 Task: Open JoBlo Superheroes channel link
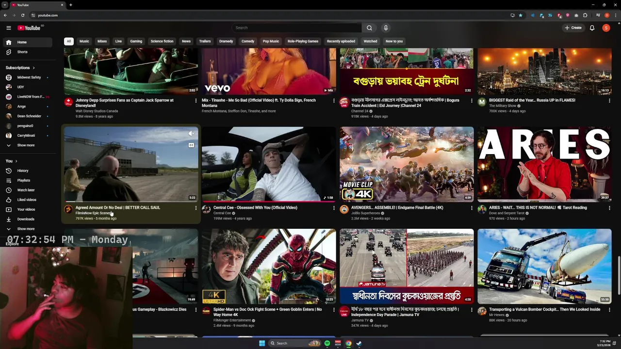click(365, 213)
